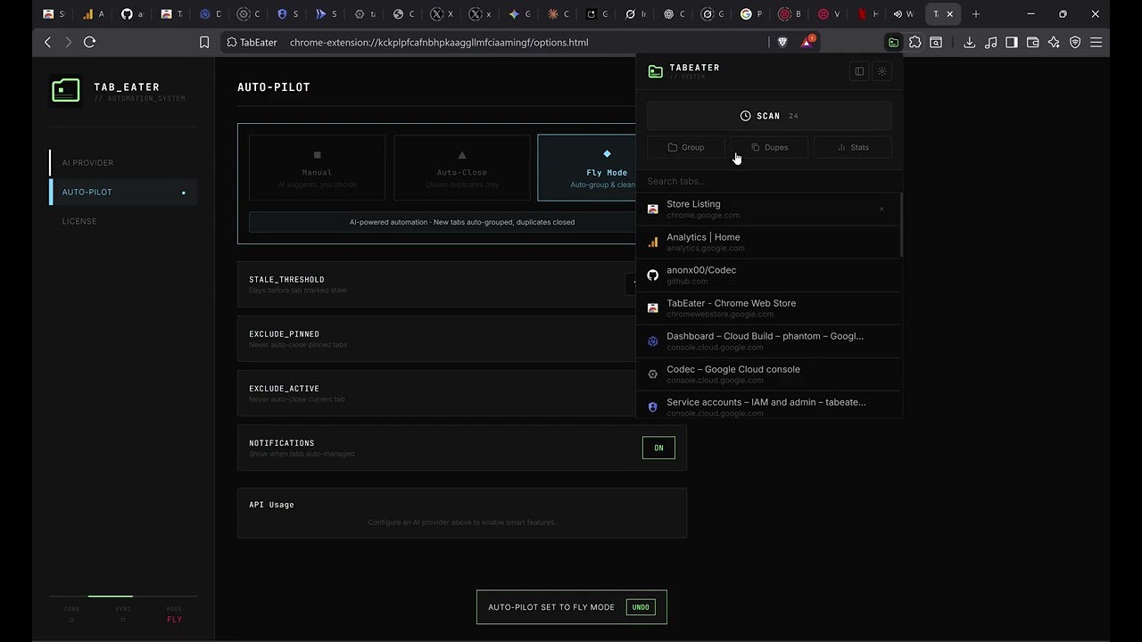Go back with the browser back arrow
Viewport: 1142px width, 642px height.
point(48,42)
